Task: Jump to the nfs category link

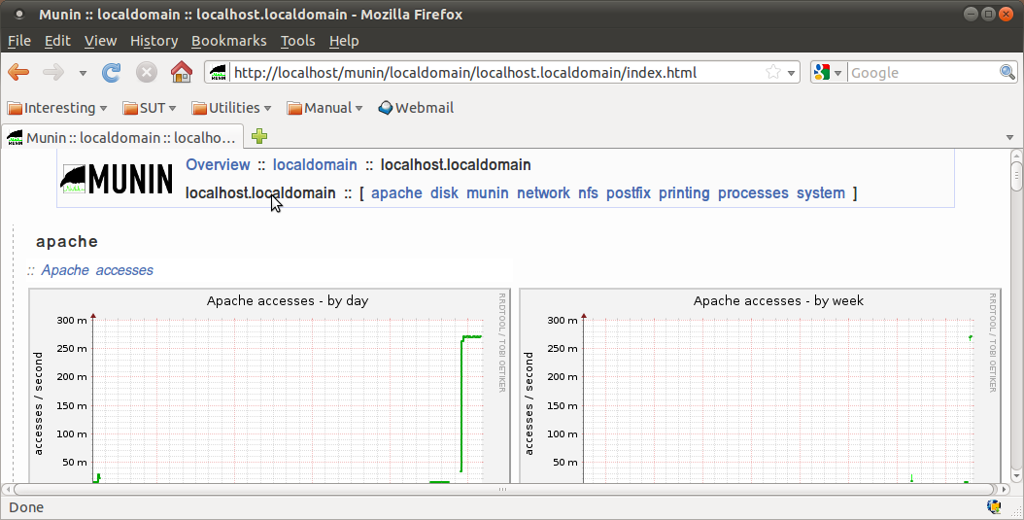Action: point(588,192)
